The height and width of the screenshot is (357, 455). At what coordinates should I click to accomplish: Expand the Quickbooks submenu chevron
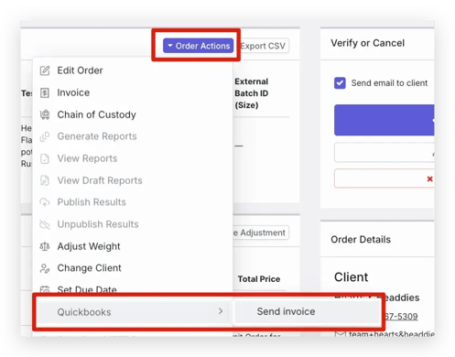221,311
